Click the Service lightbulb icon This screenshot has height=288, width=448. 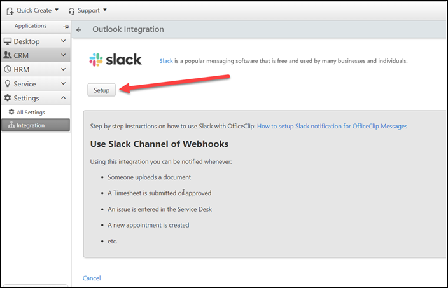pos(8,84)
